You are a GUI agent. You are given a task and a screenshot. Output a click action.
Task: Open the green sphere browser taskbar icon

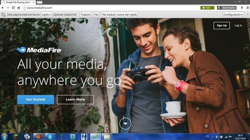(x=95, y=136)
